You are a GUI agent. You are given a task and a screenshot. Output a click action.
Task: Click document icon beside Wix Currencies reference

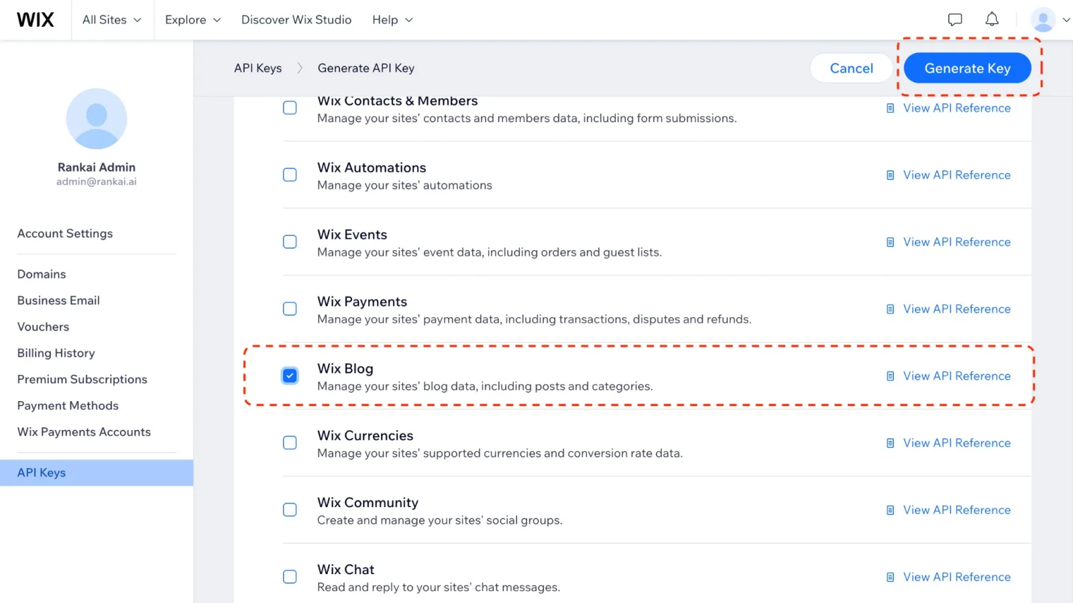(x=891, y=443)
